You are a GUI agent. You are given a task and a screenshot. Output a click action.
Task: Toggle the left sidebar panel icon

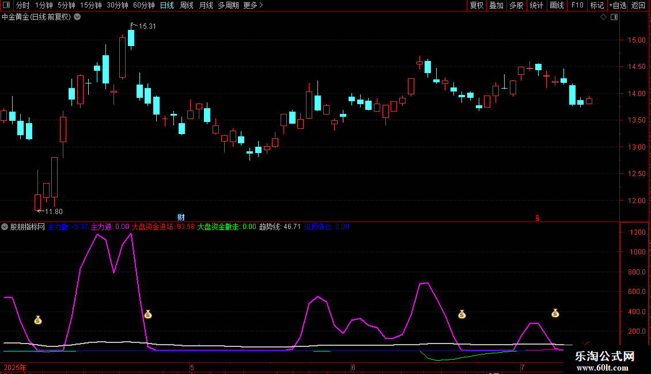pos(6,5)
